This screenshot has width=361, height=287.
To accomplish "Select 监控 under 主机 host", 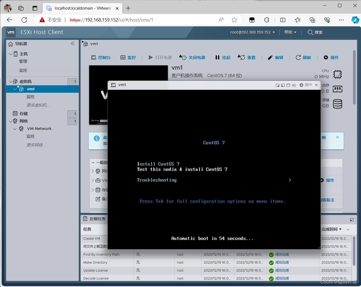I will point(23,70).
